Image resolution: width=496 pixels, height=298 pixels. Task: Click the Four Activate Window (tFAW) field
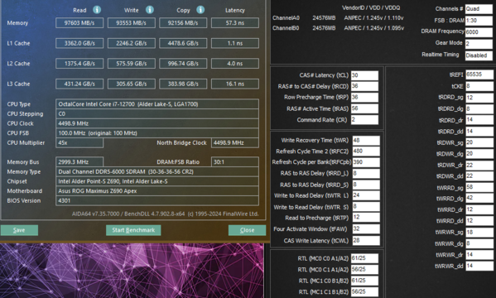point(366,229)
